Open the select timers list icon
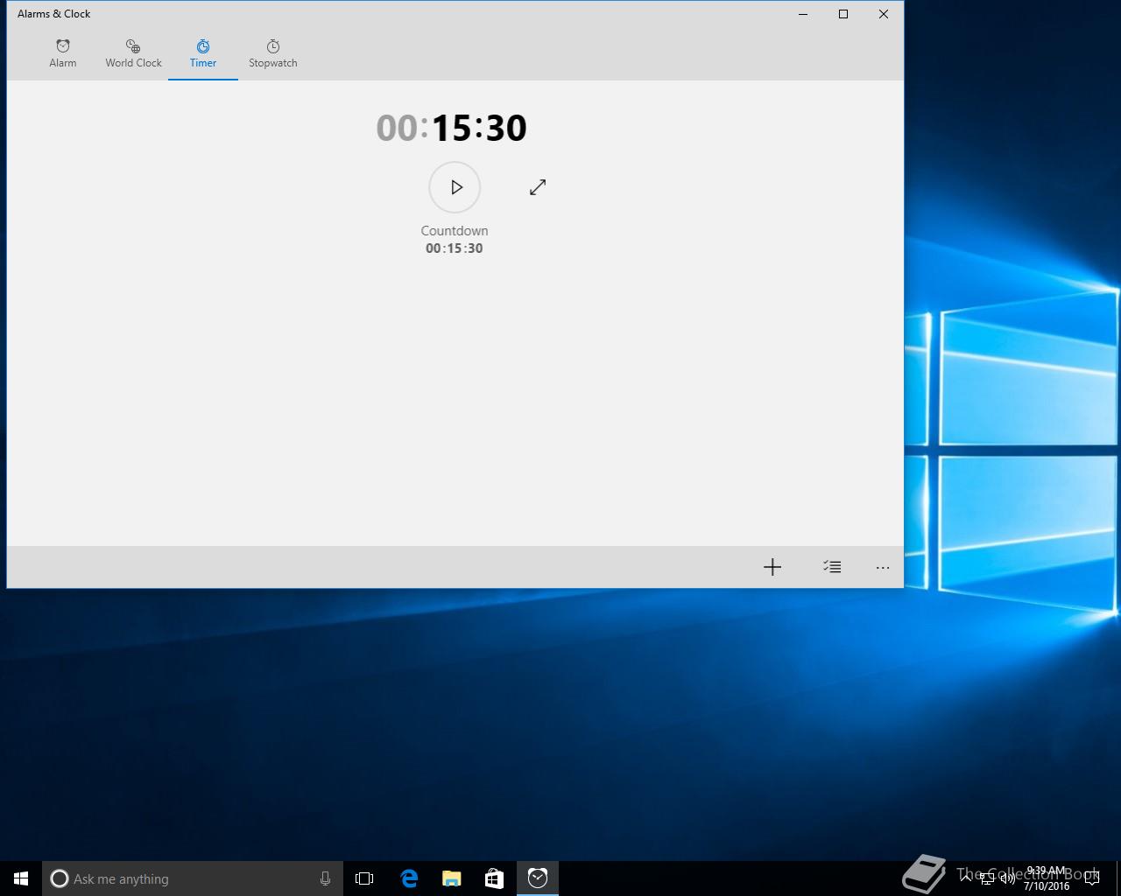This screenshot has width=1121, height=896. 832,567
